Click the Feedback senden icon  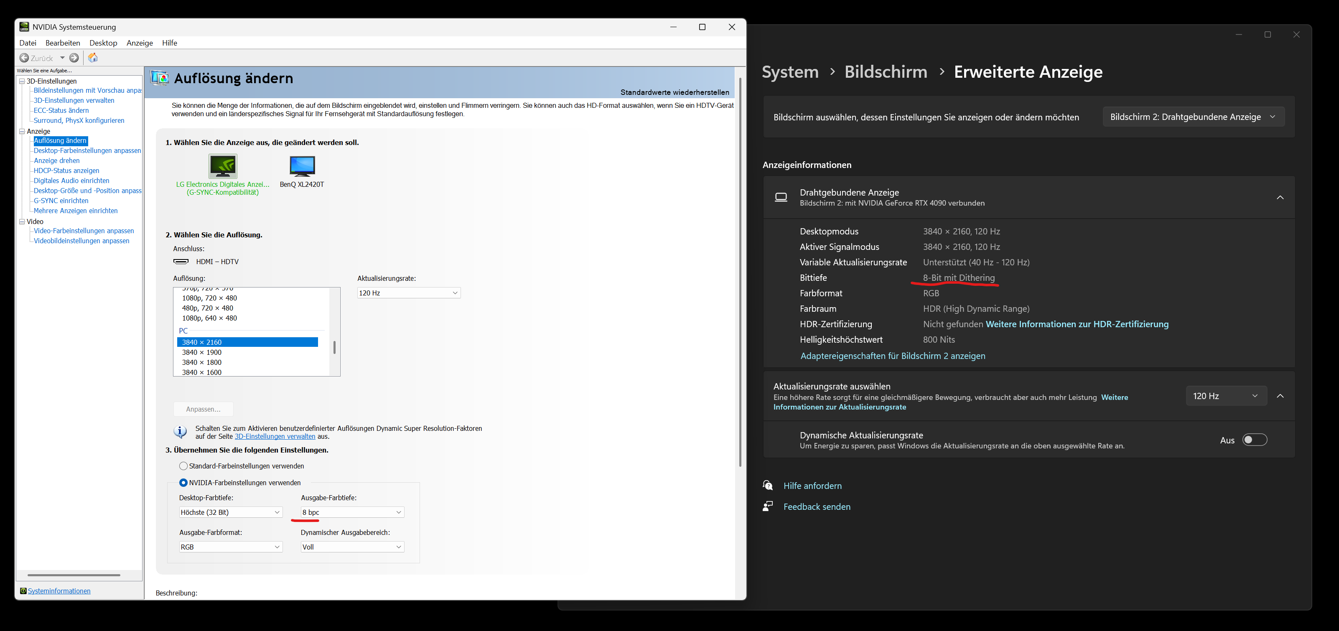(768, 506)
